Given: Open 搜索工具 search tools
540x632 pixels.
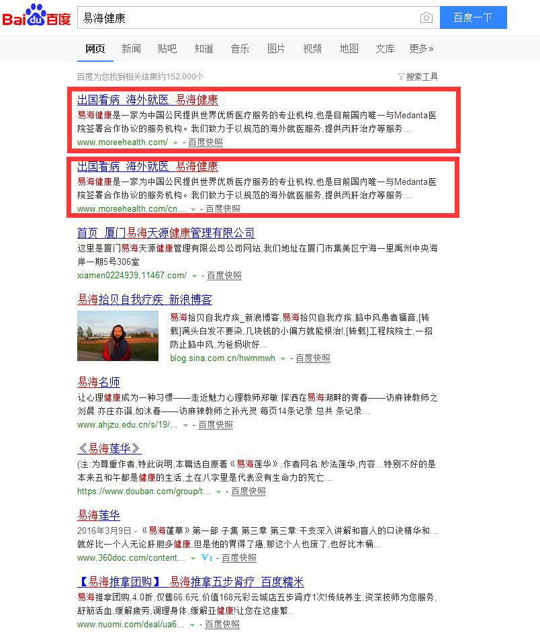Looking at the screenshot, I should 422,77.
